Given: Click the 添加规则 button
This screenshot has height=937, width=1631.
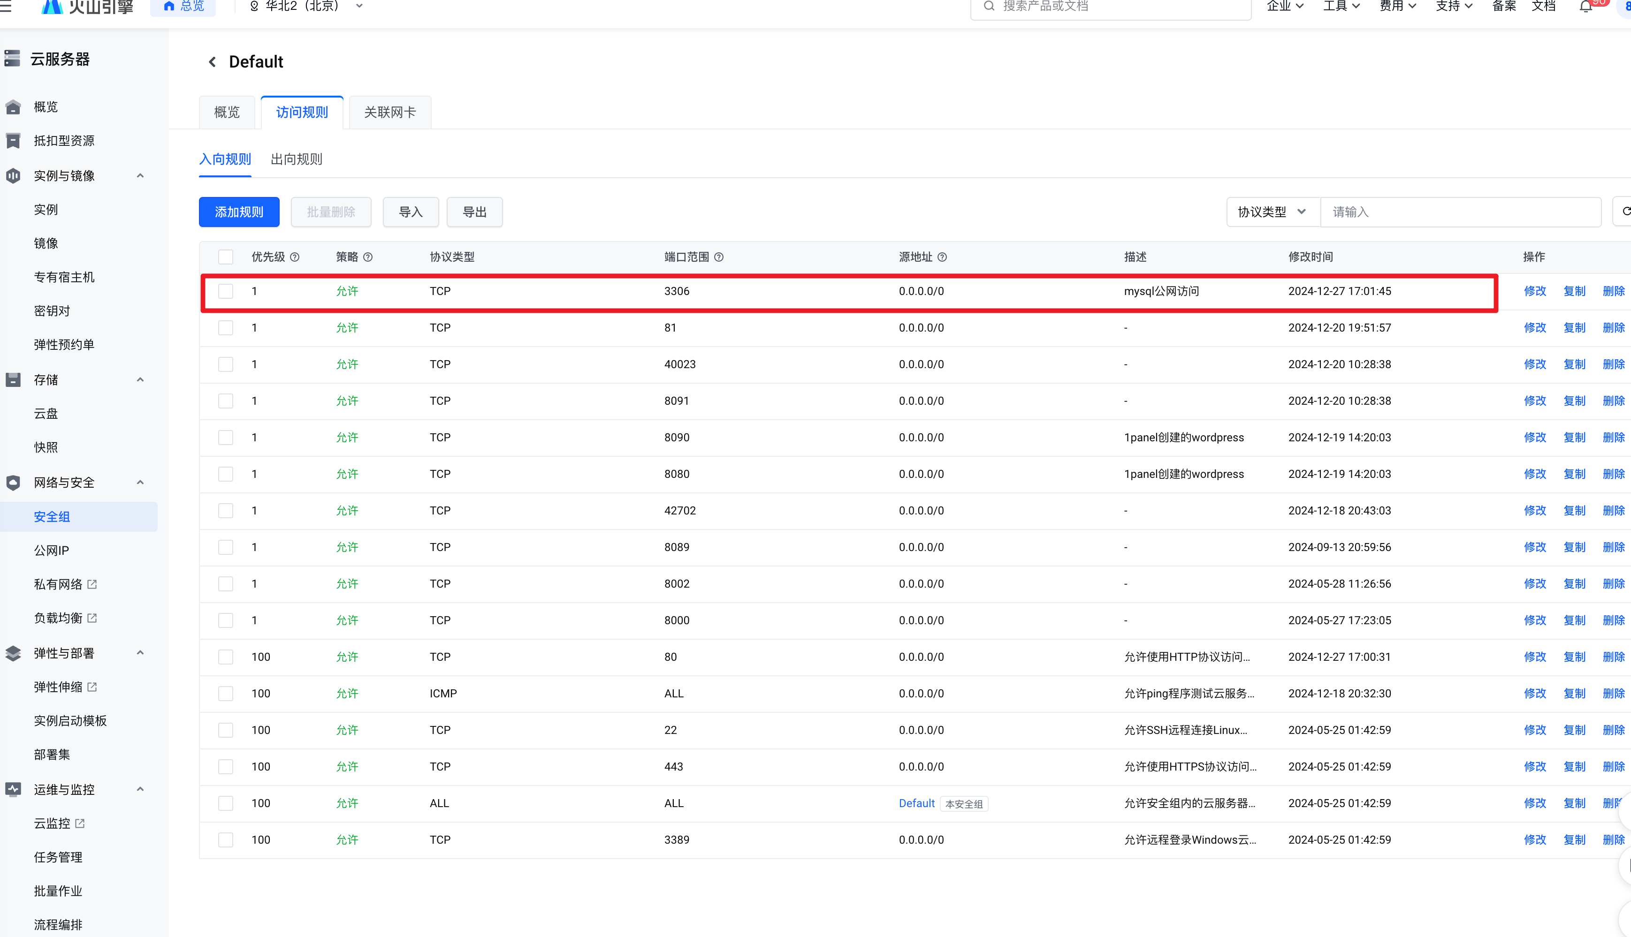Looking at the screenshot, I should pyautogui.click(x=239, y=212).
